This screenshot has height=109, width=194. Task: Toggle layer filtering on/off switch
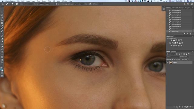point(189,54)
